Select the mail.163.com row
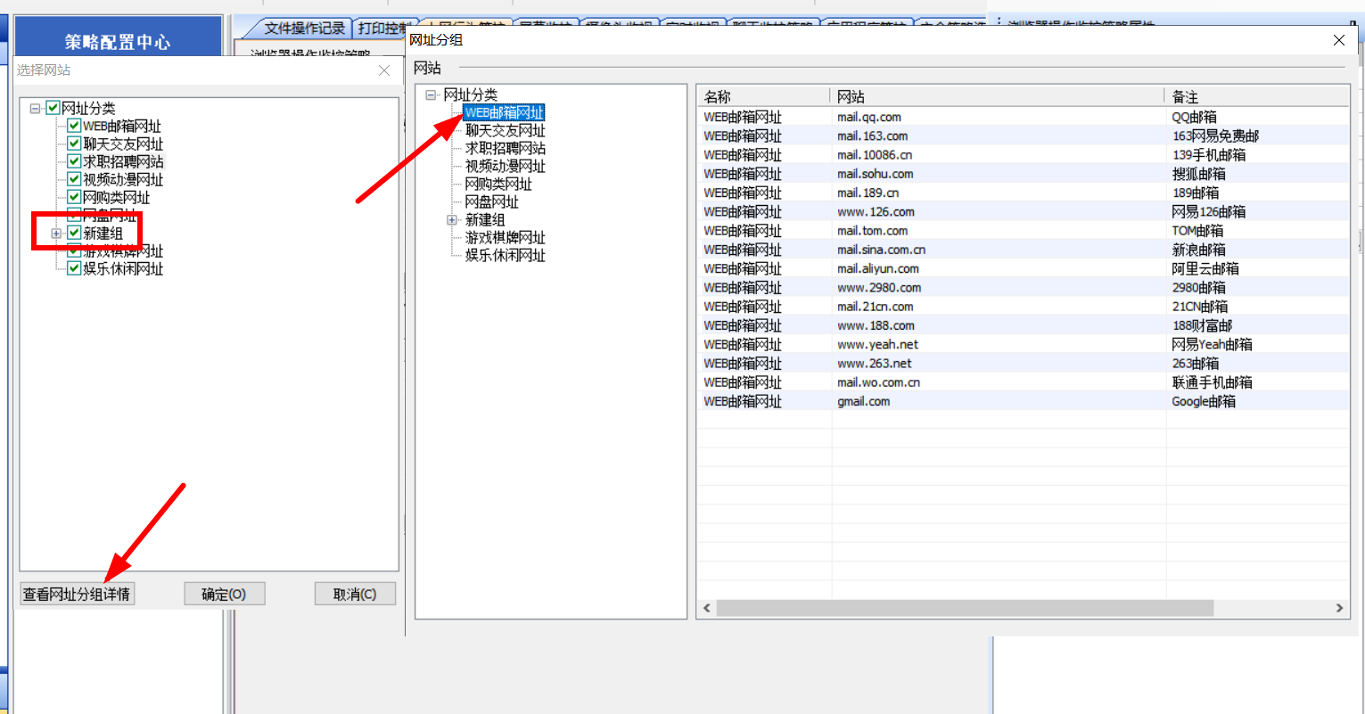1365x714 pixels. coord(872,136)
